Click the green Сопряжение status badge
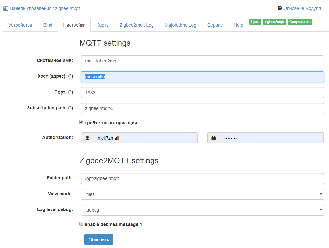Viewport: 329px width, 248px height. click(x=300, y=22)
